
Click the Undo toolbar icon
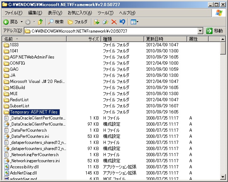(122, 22)
